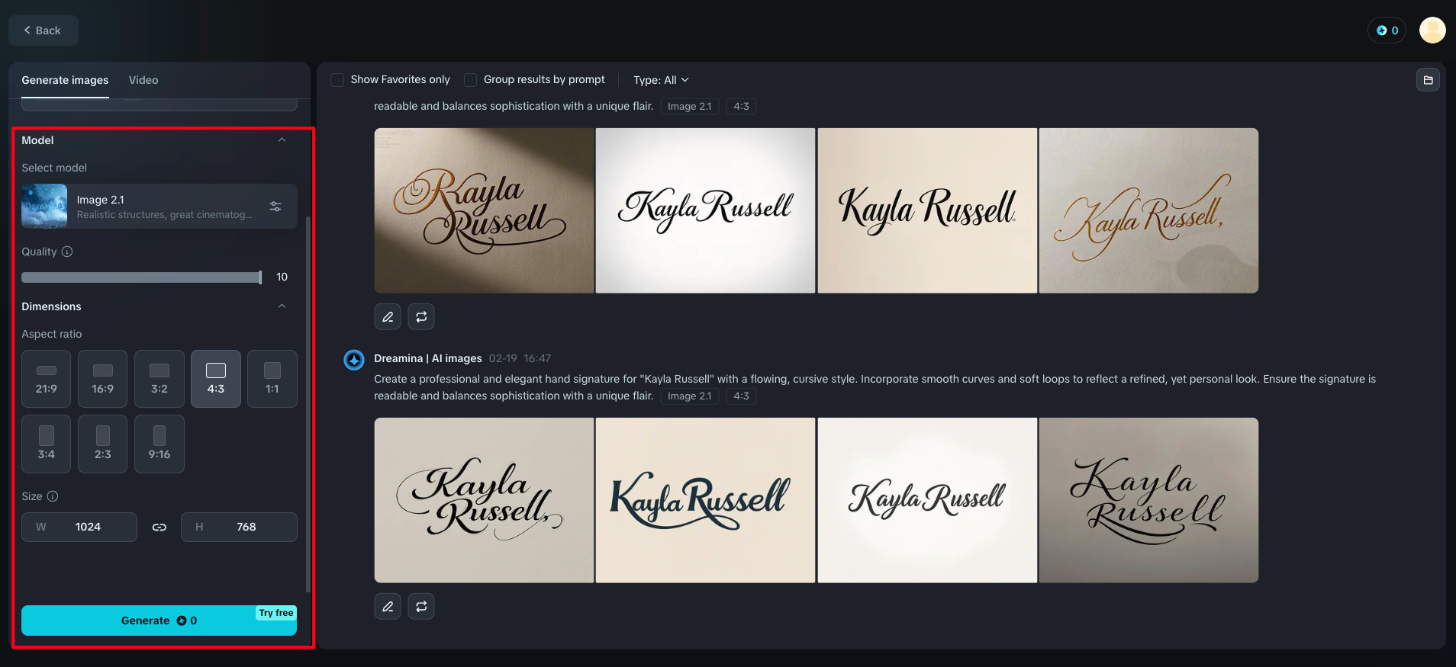Select the 4:3 aspect ratio
This screenshot has height=667, width=1456.
216,379
